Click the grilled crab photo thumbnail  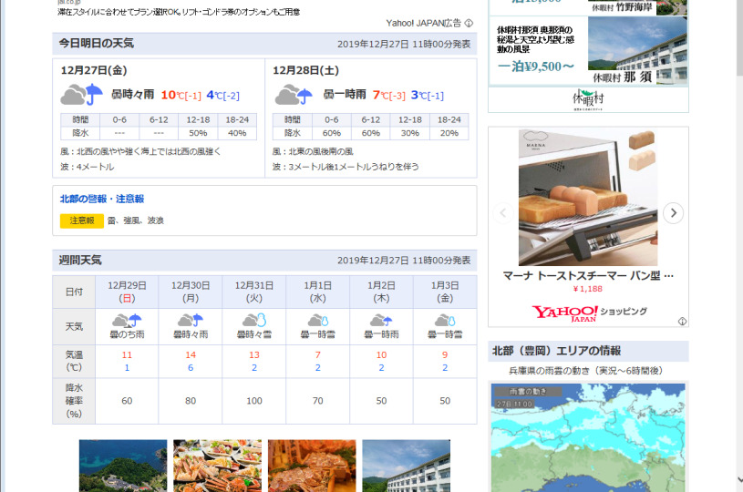pos(312,466)
